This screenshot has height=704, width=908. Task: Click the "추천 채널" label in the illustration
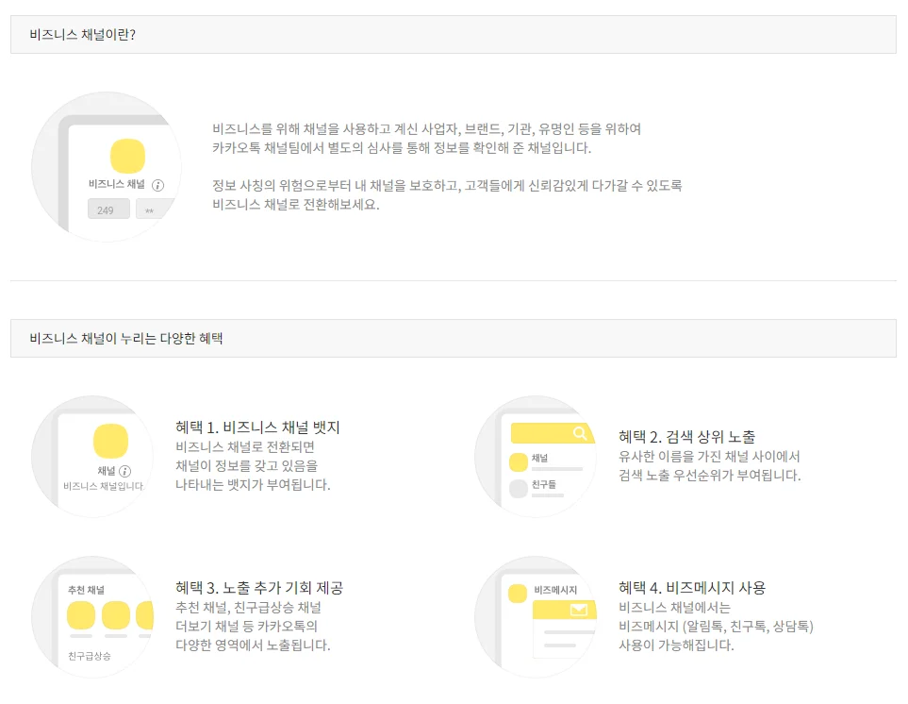point(86,590)
